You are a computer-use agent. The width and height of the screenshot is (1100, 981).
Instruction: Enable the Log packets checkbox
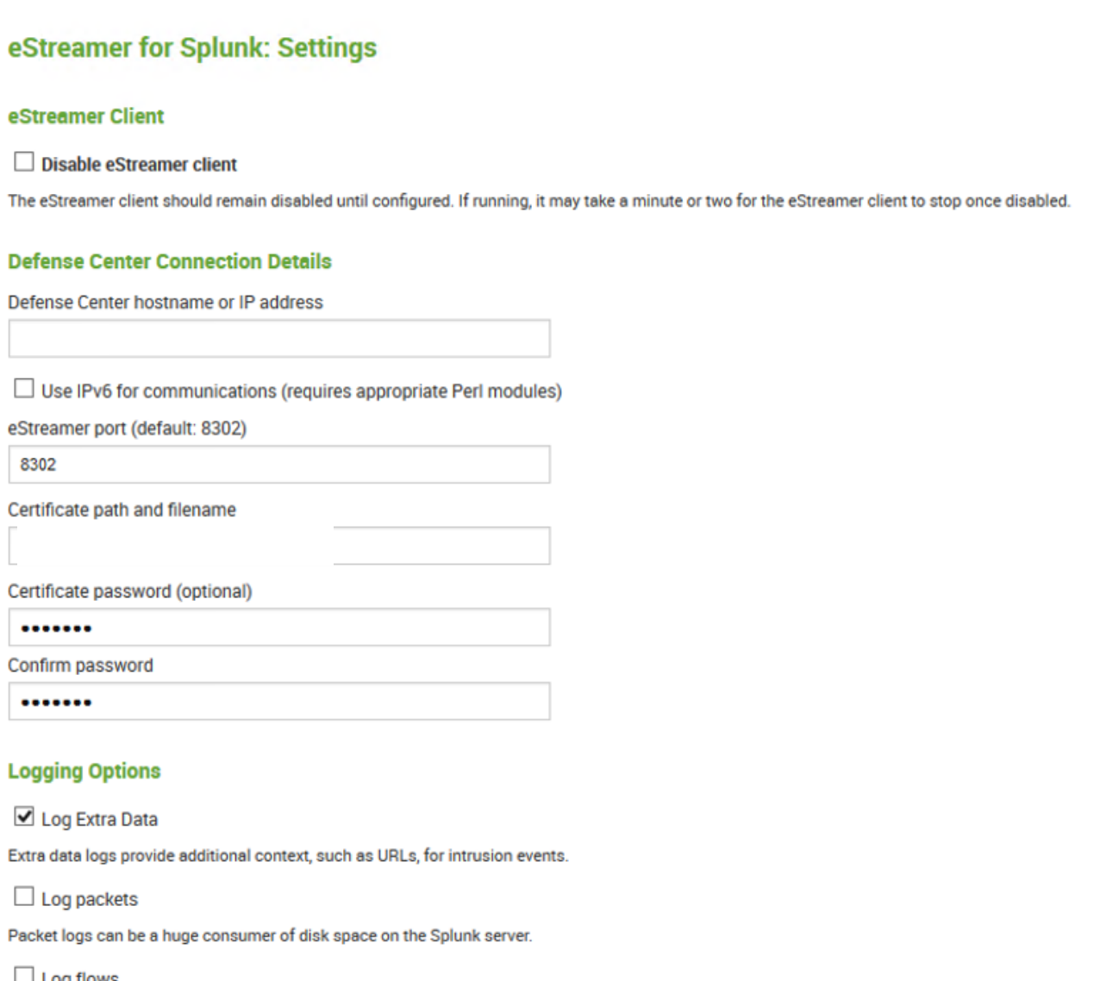pyautogui.click(x=24, y=897)
